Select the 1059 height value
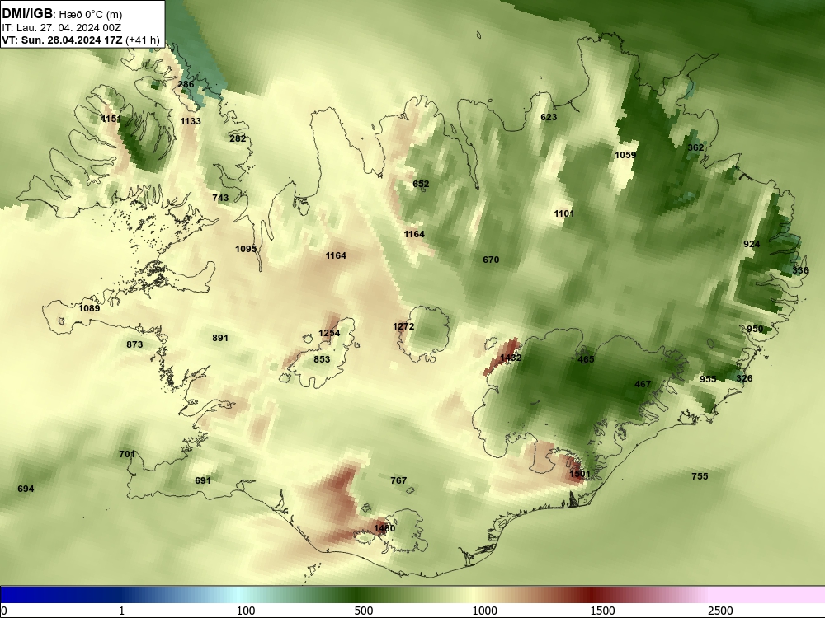The width and height of the screenshot is (825, 618). [625, 155]
